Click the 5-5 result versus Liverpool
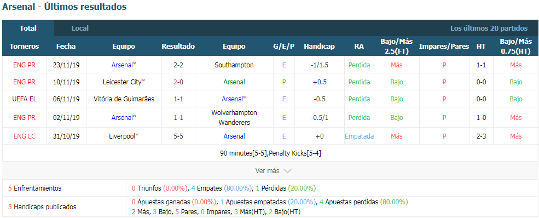The height and width of the screenshot is (218, 539). tap(178, 136)
